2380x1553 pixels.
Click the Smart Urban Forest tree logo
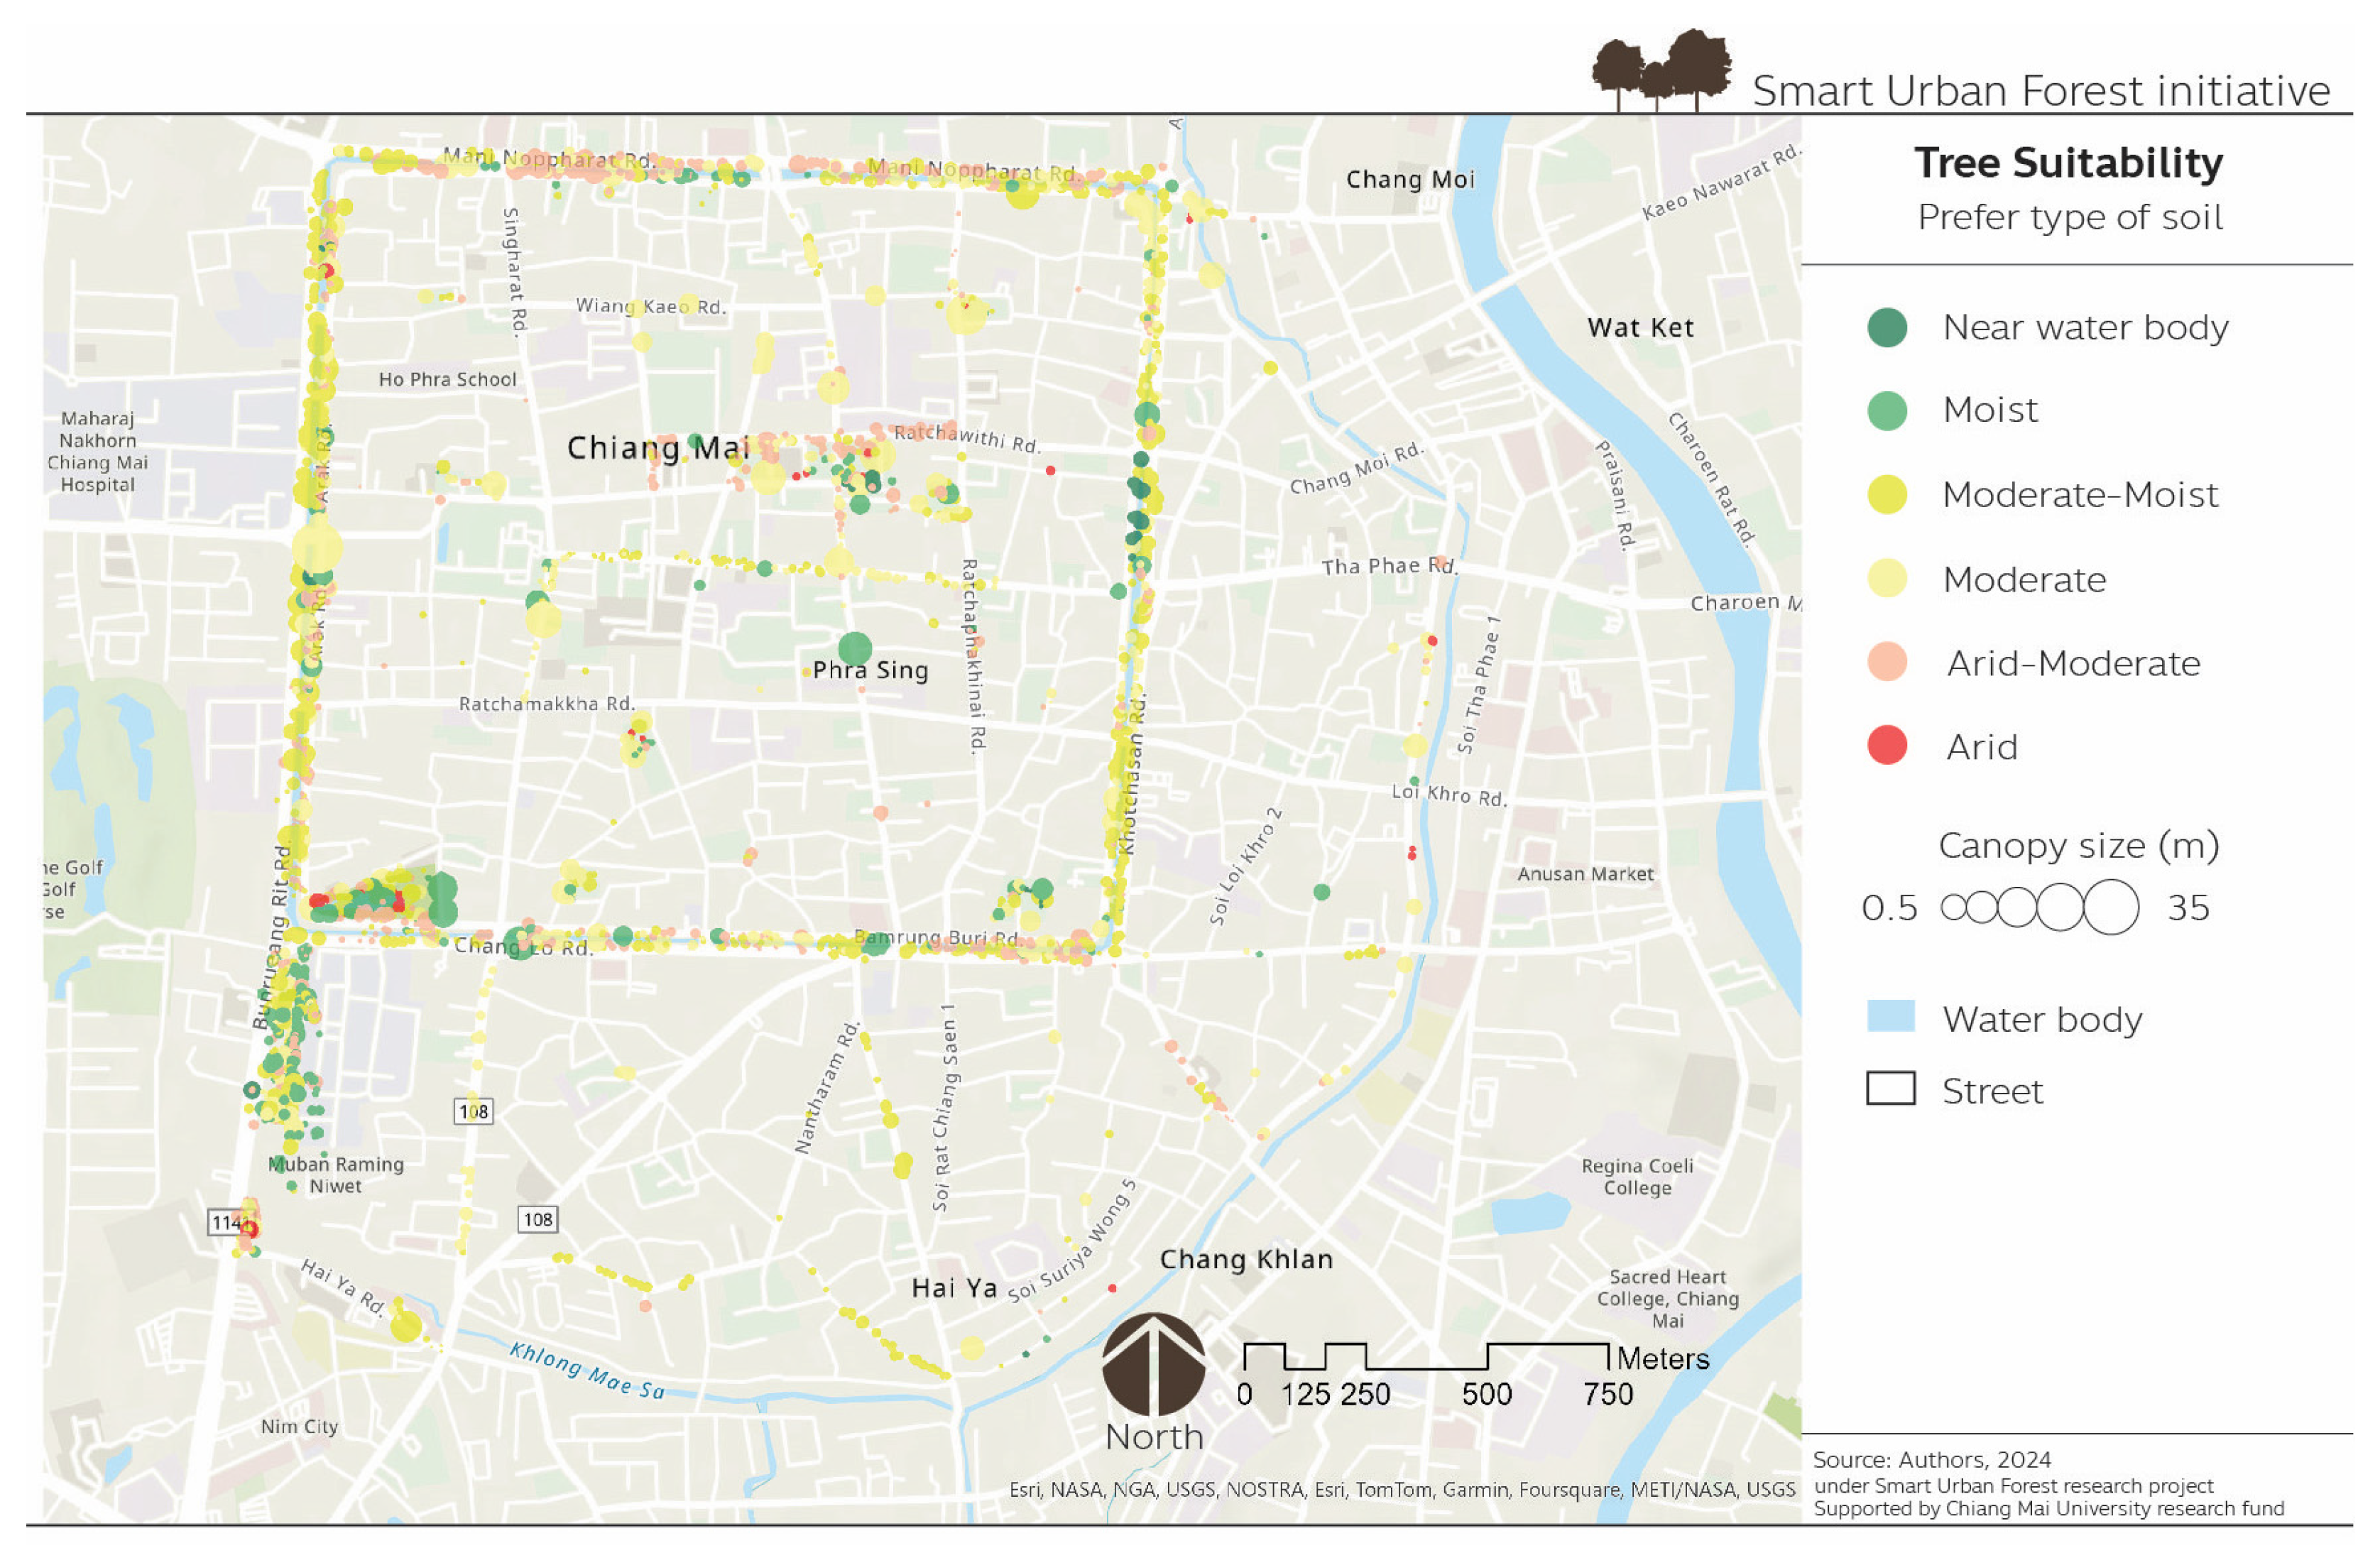(x=1661, y=70)
